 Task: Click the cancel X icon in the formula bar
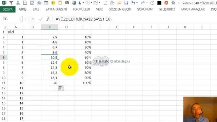click(33, 19)
